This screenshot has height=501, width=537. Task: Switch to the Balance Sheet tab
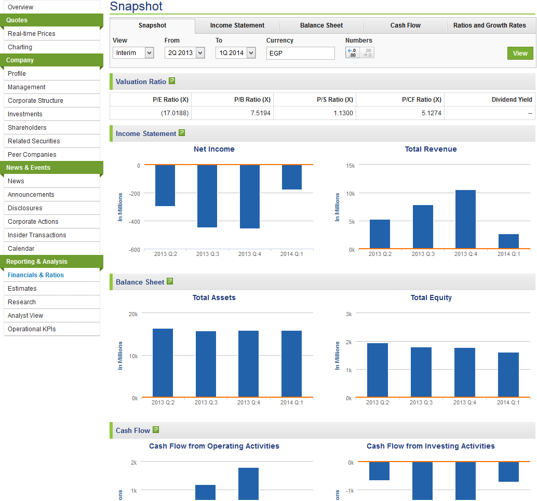coord(321,25)
